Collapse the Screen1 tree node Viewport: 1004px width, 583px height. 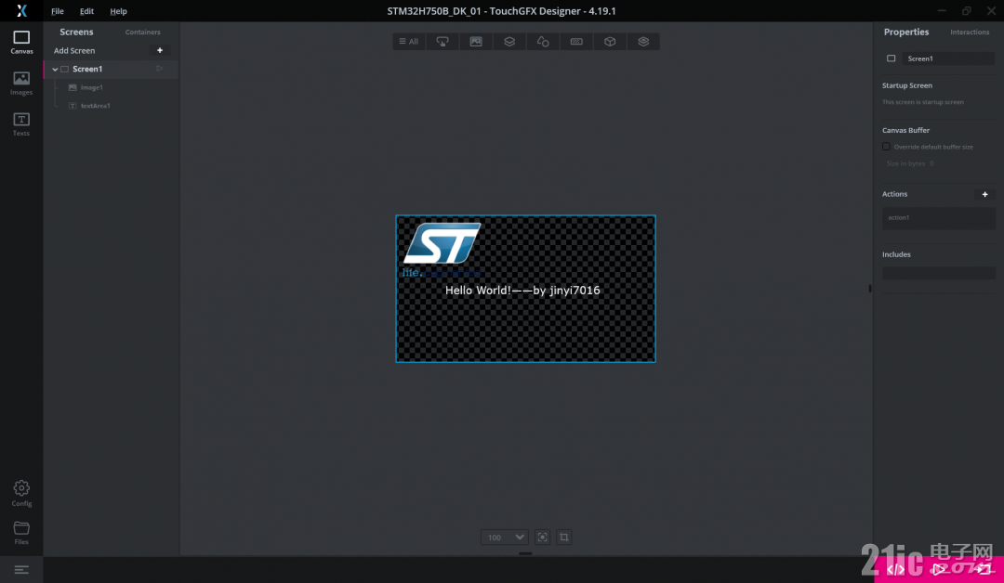[55, 69]
